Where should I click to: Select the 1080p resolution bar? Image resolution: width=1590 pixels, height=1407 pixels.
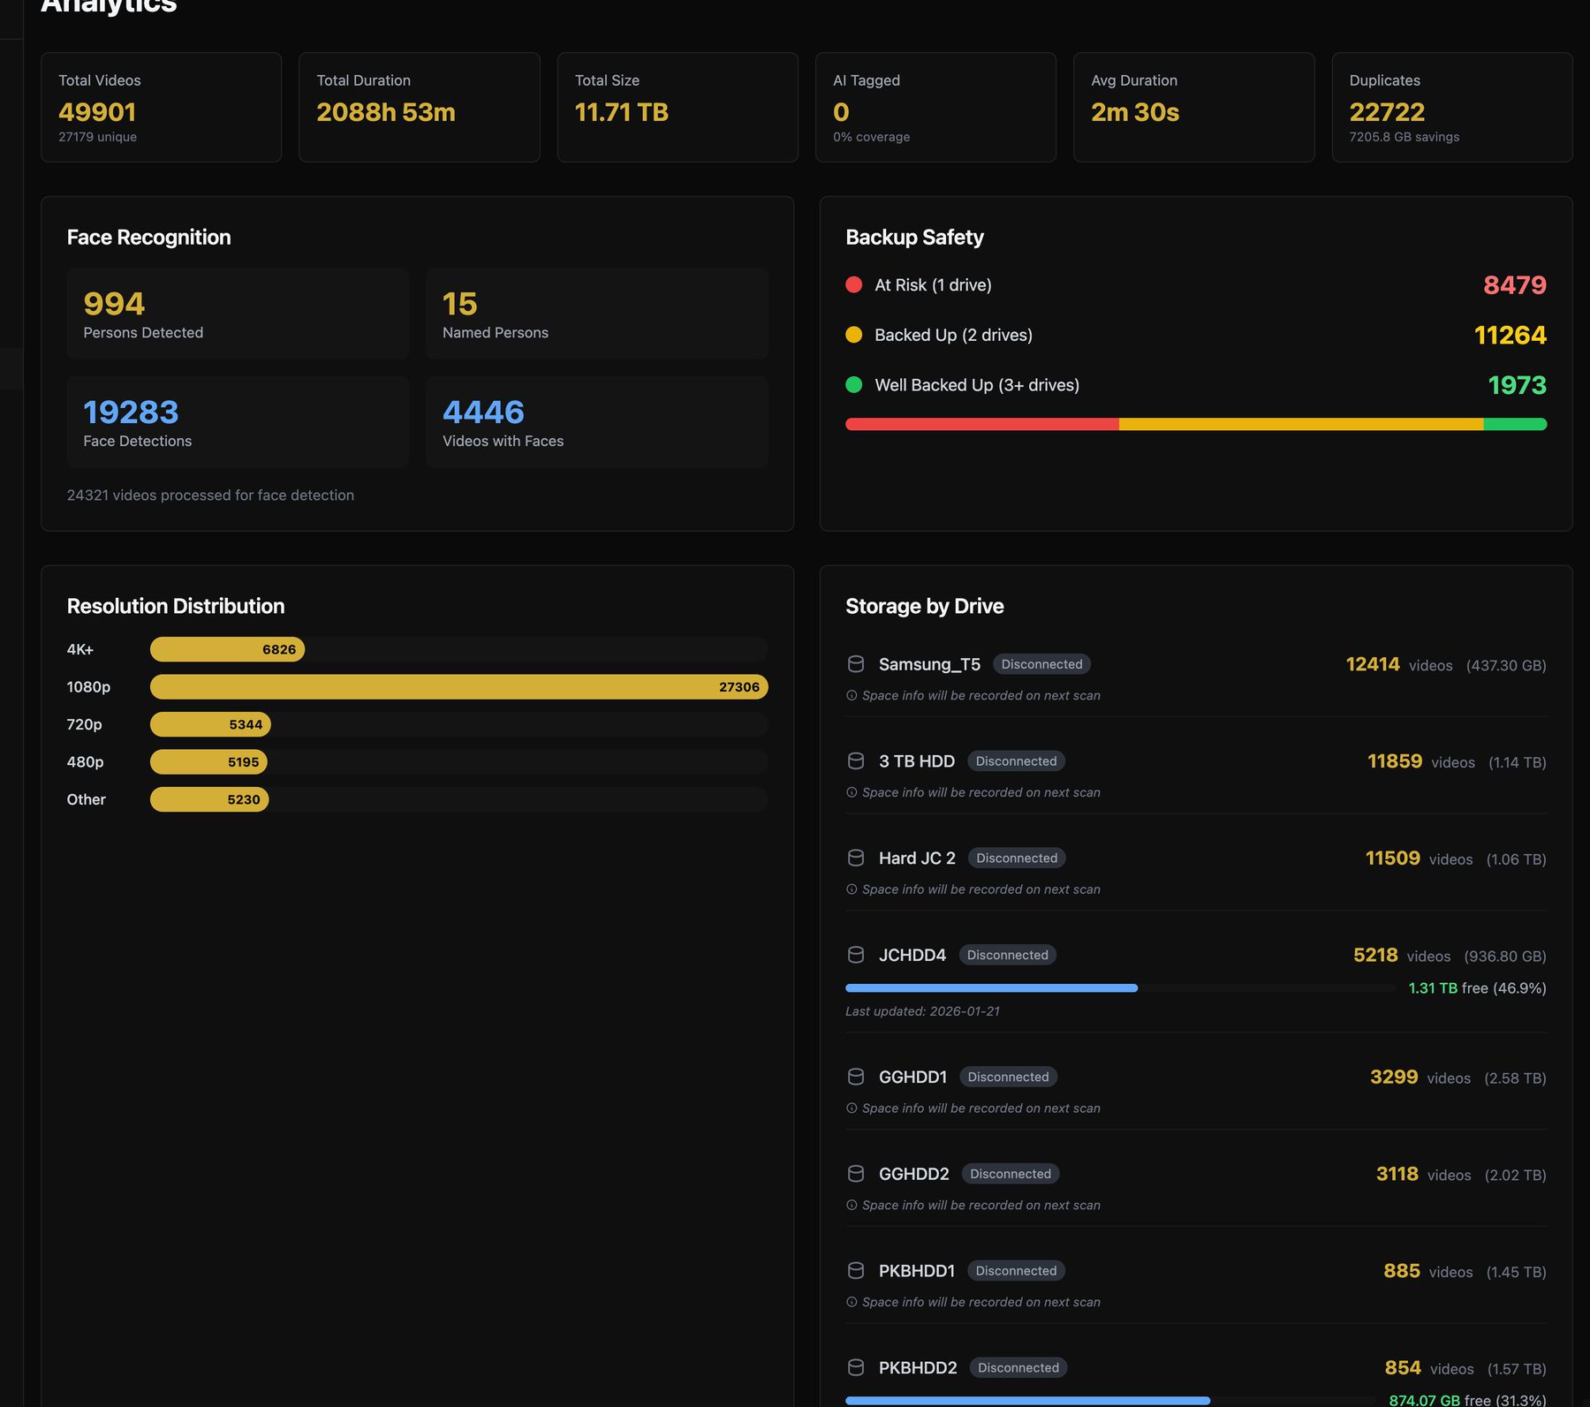[x=456, y=686]
